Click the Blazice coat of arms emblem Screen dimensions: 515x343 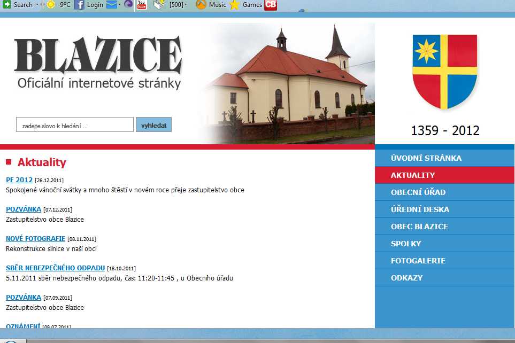point(445,72)
